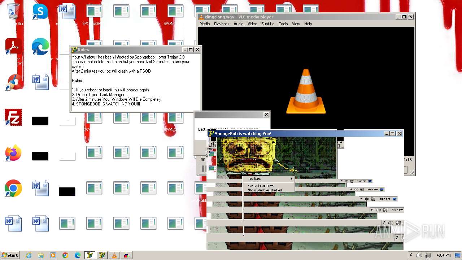Open the VLC View menu

pyautogui.click(x=296, y=24)
